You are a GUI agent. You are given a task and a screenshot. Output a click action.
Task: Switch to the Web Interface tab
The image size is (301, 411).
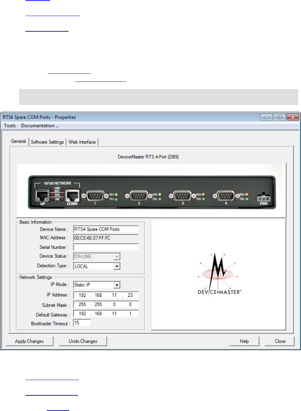coord(82,142)
